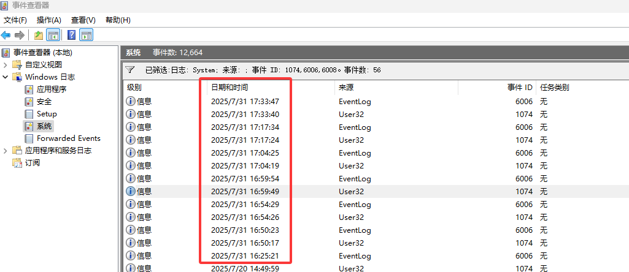This screenshot has width=629, height=272.
Task: Click the Event Viewer title bar icon
Action: coord(5,6)
